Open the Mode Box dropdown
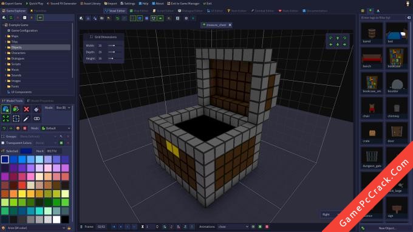The height and width of the screenshot is (232, 413). click(x=63, y=107)
